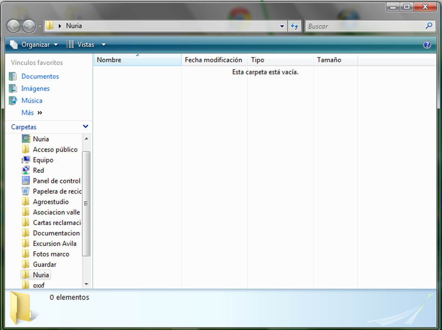Click the Back navigation arrow button
The width and height of the screenshot is (442, 330).
pos(13,26)
